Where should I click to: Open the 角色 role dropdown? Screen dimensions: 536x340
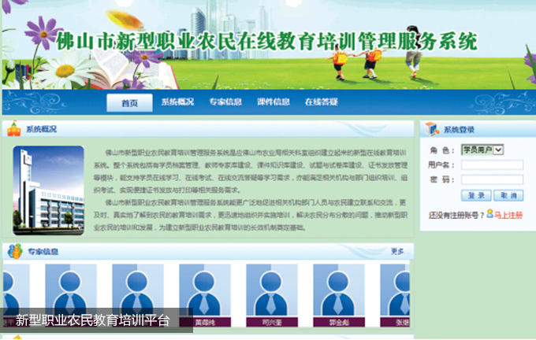pyautogui.click(x=482, y=150)
